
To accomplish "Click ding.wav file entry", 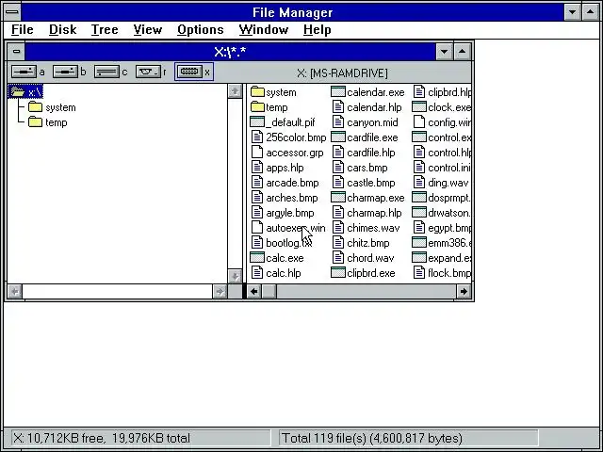I will click(442, 183).
